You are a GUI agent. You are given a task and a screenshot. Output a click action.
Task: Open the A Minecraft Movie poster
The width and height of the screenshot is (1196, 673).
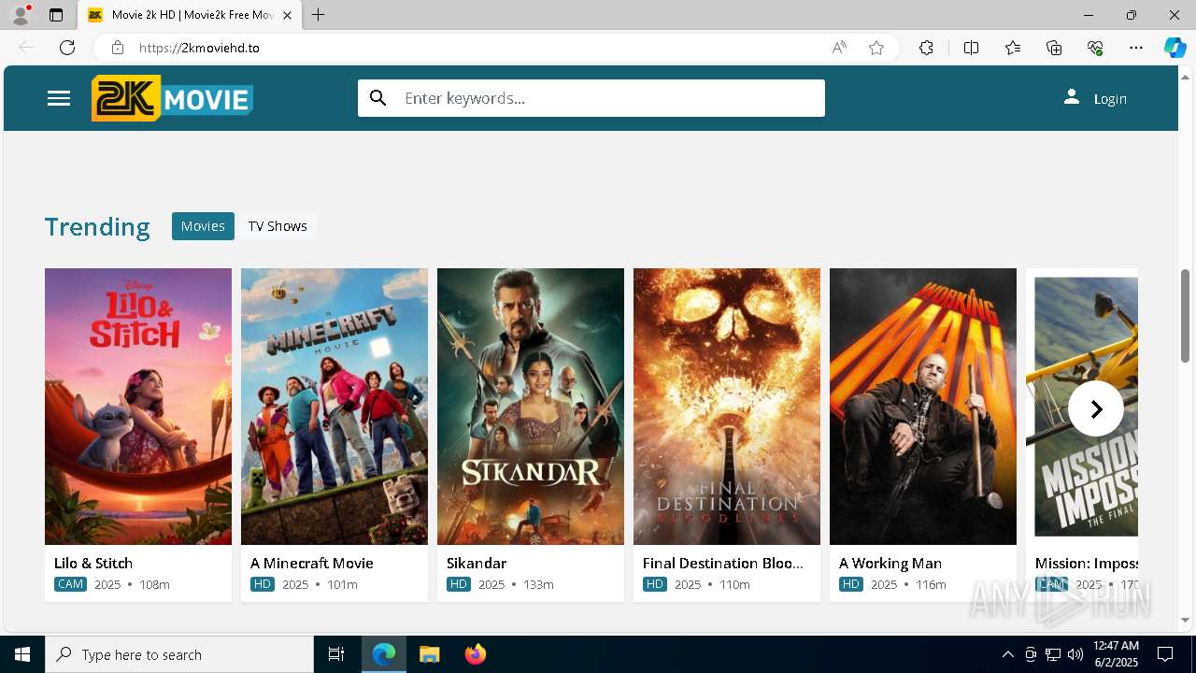tap(335, 407)
